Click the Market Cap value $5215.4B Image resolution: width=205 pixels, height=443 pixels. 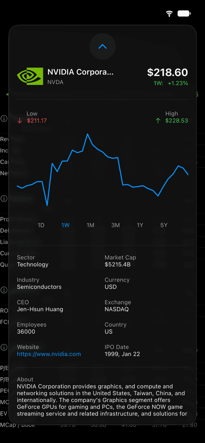[x=118, y=265]
